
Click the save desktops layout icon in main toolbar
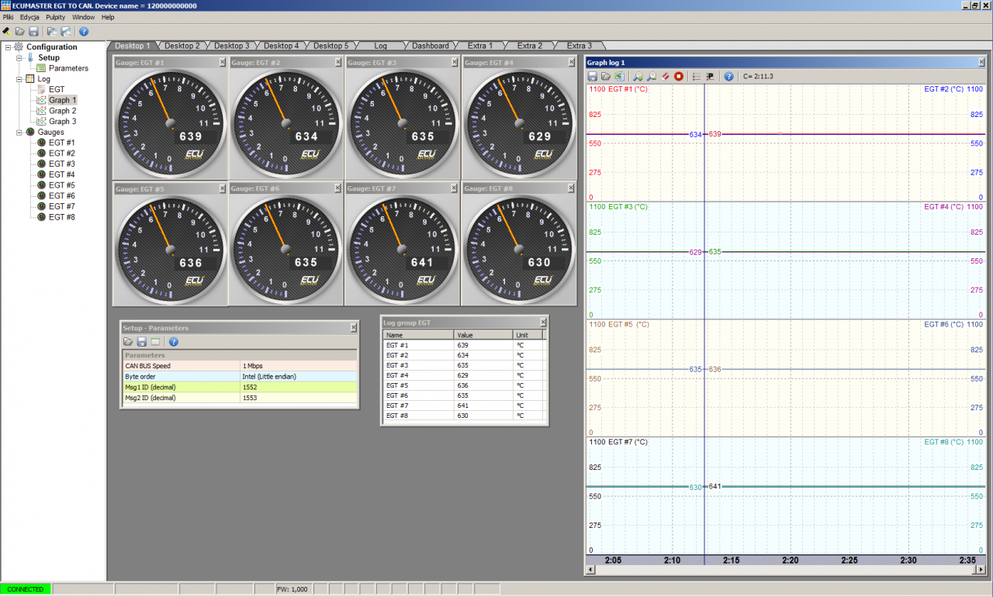tap(65, 32)
